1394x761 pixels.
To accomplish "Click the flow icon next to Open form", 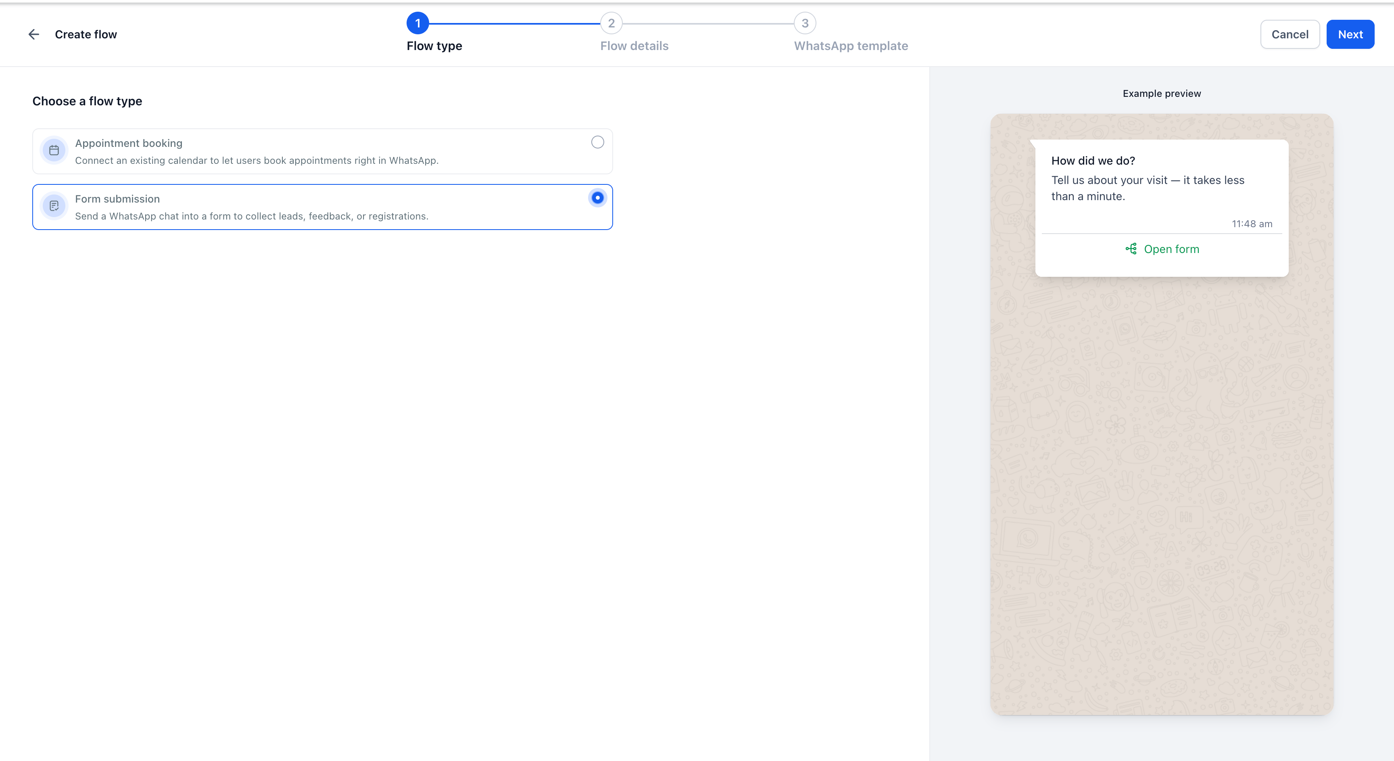I will coord(1131,249).
